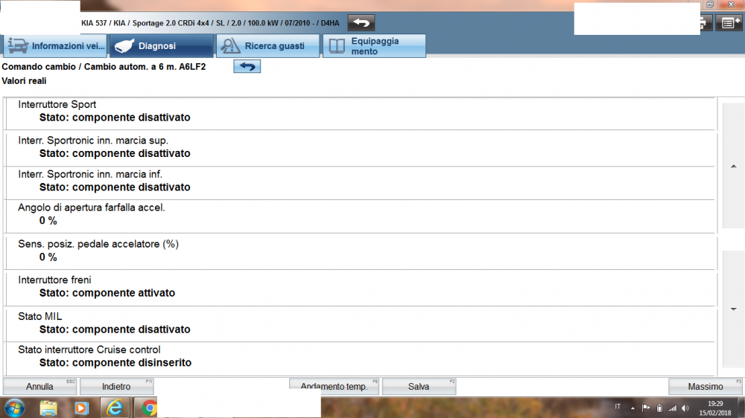Image resolution: width=745 pixels, height=418 pixels.
Task: Open Internet Explorer from the taskbar
Action: [115, 408]
